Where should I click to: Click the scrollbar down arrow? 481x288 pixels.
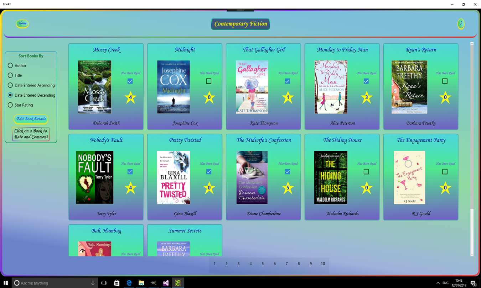(472, 254)
